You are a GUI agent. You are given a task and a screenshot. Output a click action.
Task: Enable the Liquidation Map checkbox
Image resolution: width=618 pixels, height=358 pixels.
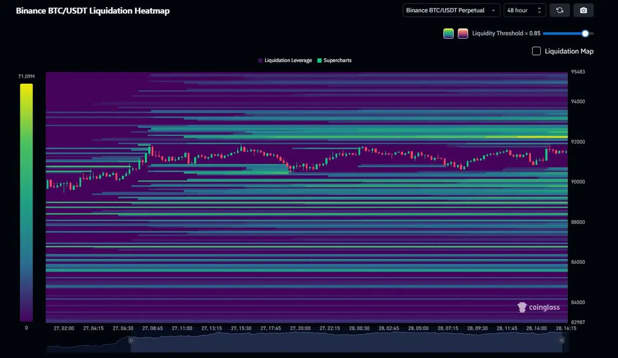pos(536,51)
